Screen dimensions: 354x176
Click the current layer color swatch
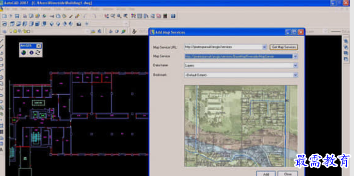[x=29, y=31]
